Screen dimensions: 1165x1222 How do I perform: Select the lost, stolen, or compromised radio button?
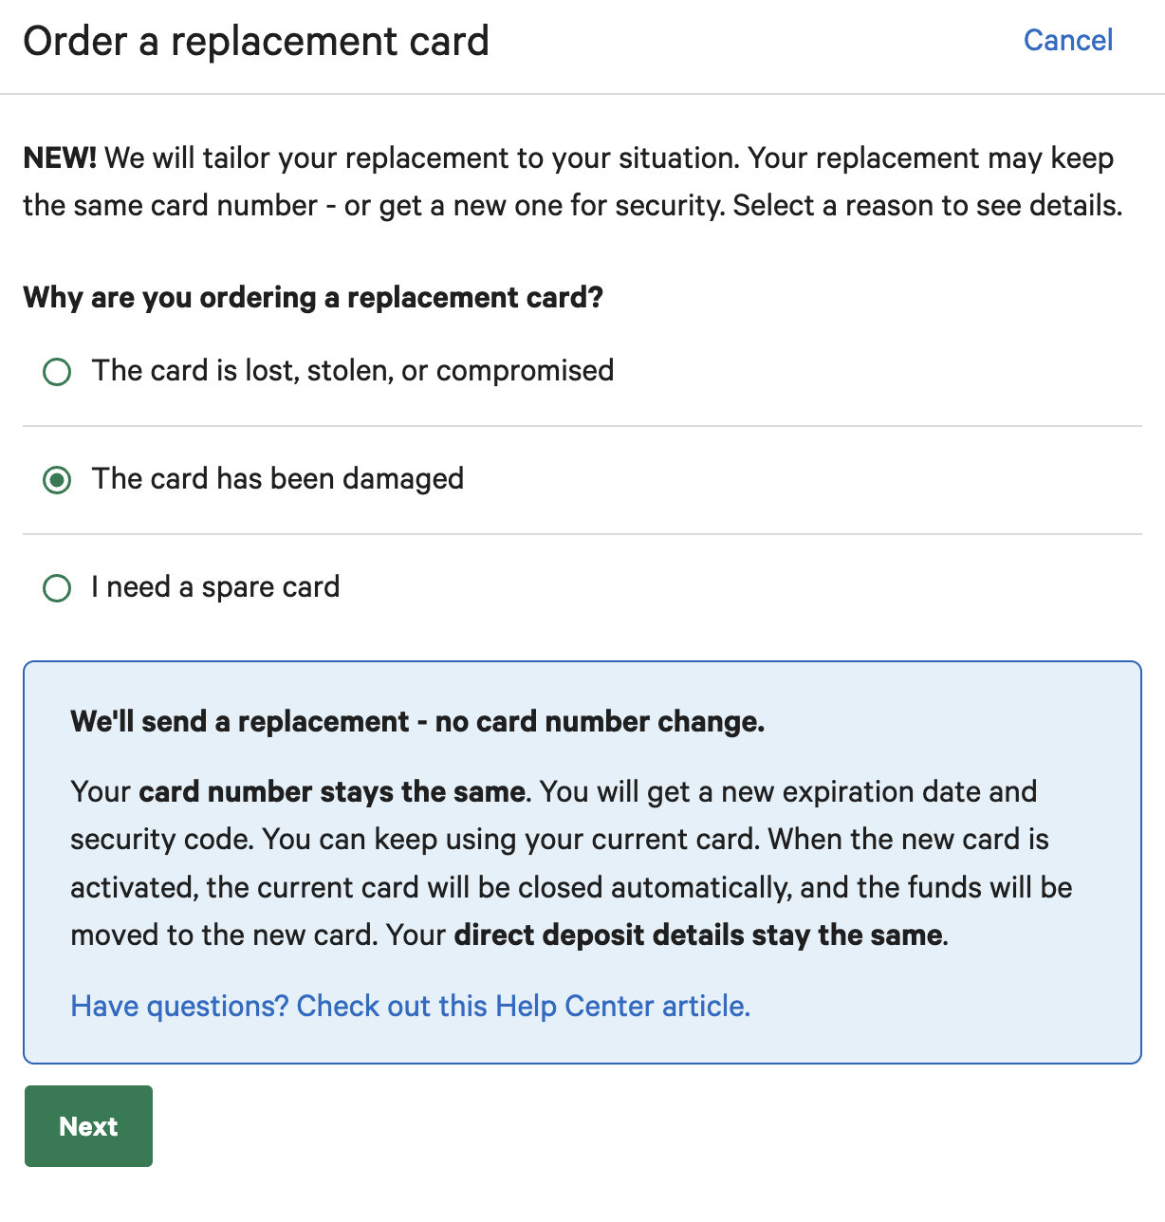[x=57, y=371]
